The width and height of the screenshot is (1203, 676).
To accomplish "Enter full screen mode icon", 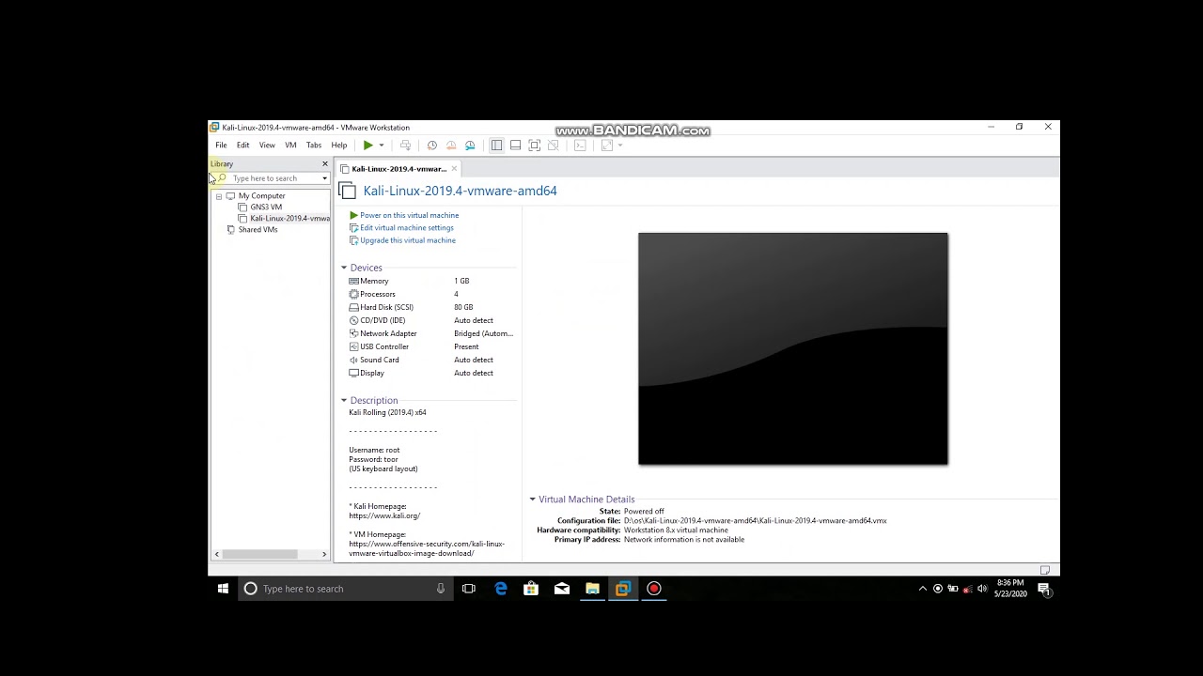I will [x=534, y=146].
